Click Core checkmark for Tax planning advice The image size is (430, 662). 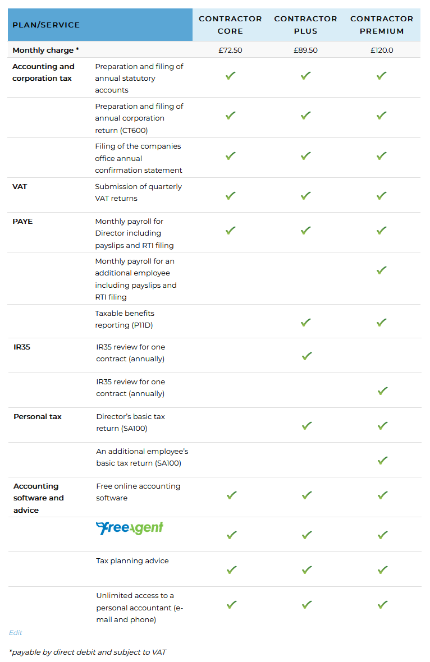point(231,569)
